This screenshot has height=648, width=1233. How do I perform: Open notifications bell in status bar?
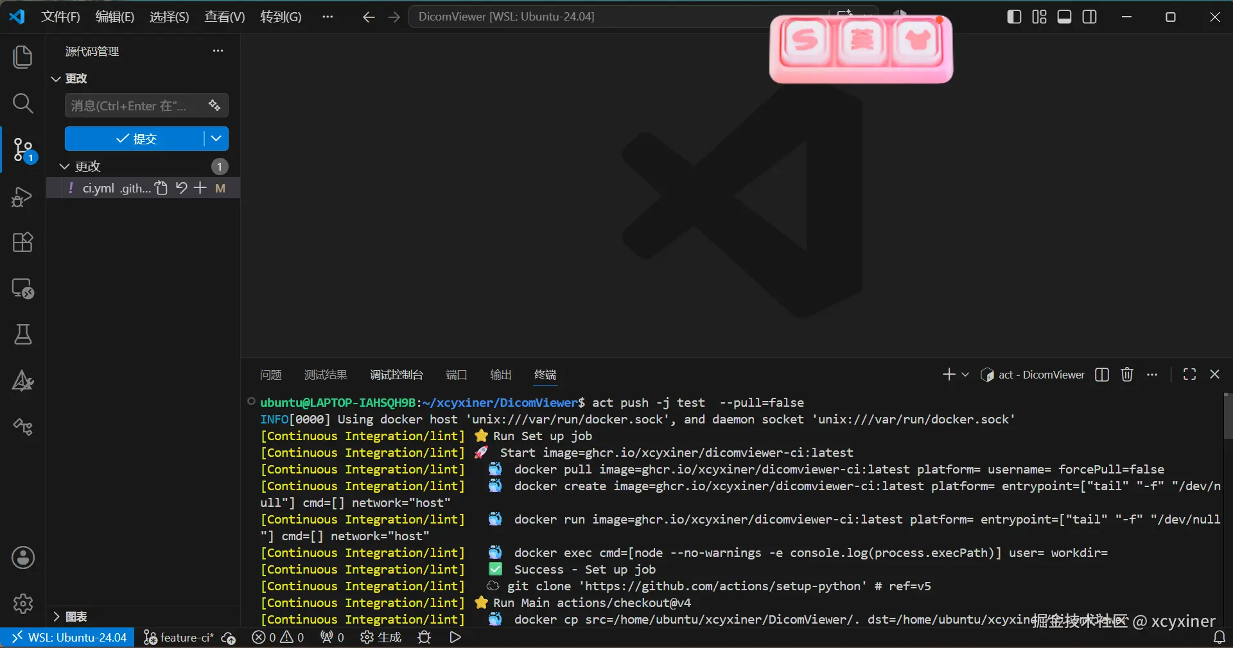1219,638
